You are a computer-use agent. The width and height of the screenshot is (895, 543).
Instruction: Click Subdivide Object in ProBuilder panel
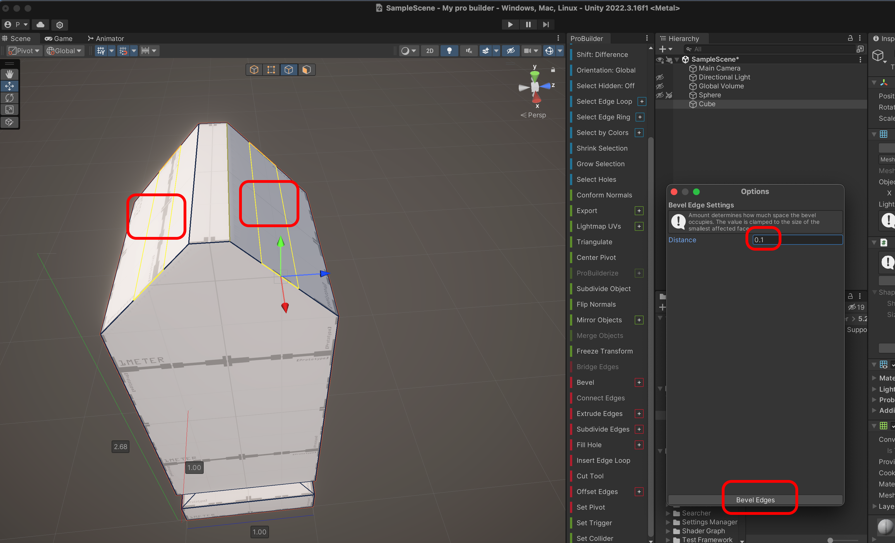pyautogui.click(x=603, y=289)
